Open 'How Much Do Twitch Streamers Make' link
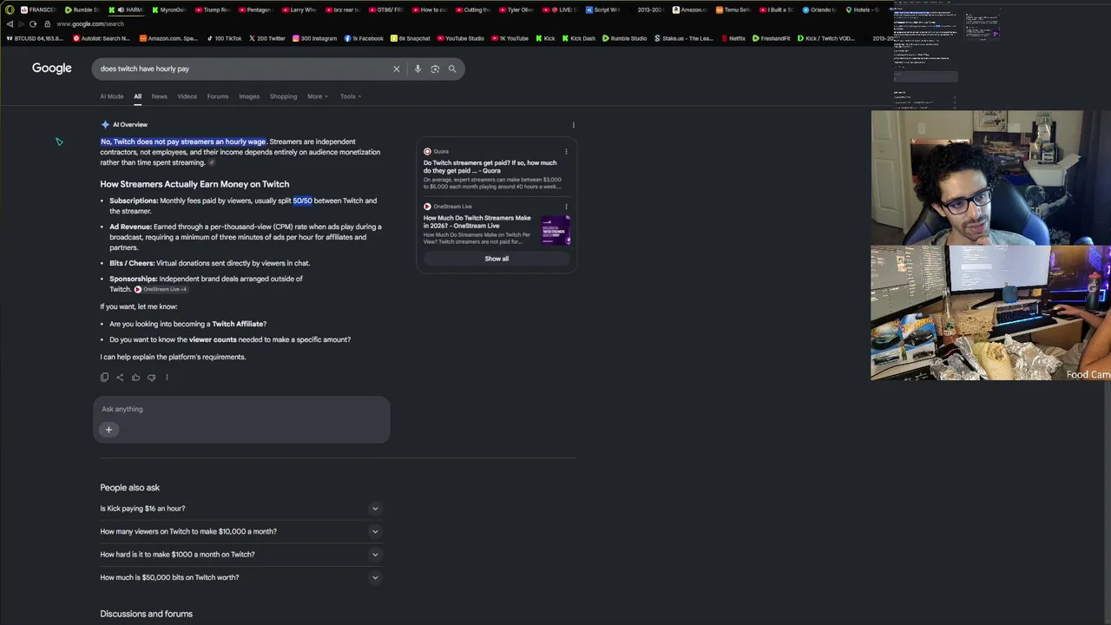 click(x=477, y=222)
